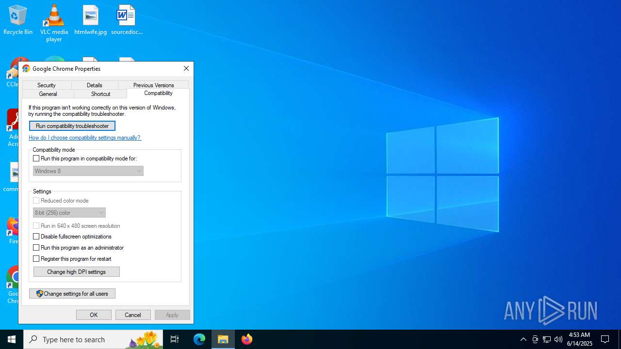Image resolution: width=621 pixels, height=349 pixels.
Task: Switch to the Security tab
Action: coord(47,85)
